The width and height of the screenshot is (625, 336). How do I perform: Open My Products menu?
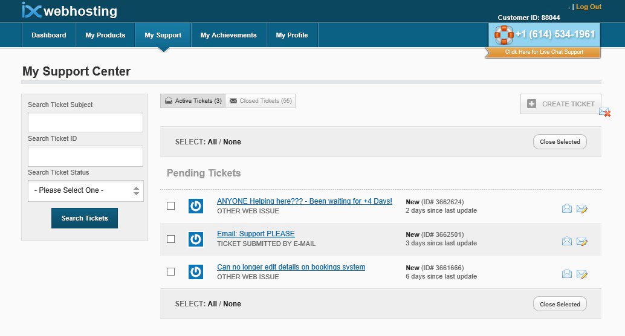pyautogui.click(x=105, y=35)
